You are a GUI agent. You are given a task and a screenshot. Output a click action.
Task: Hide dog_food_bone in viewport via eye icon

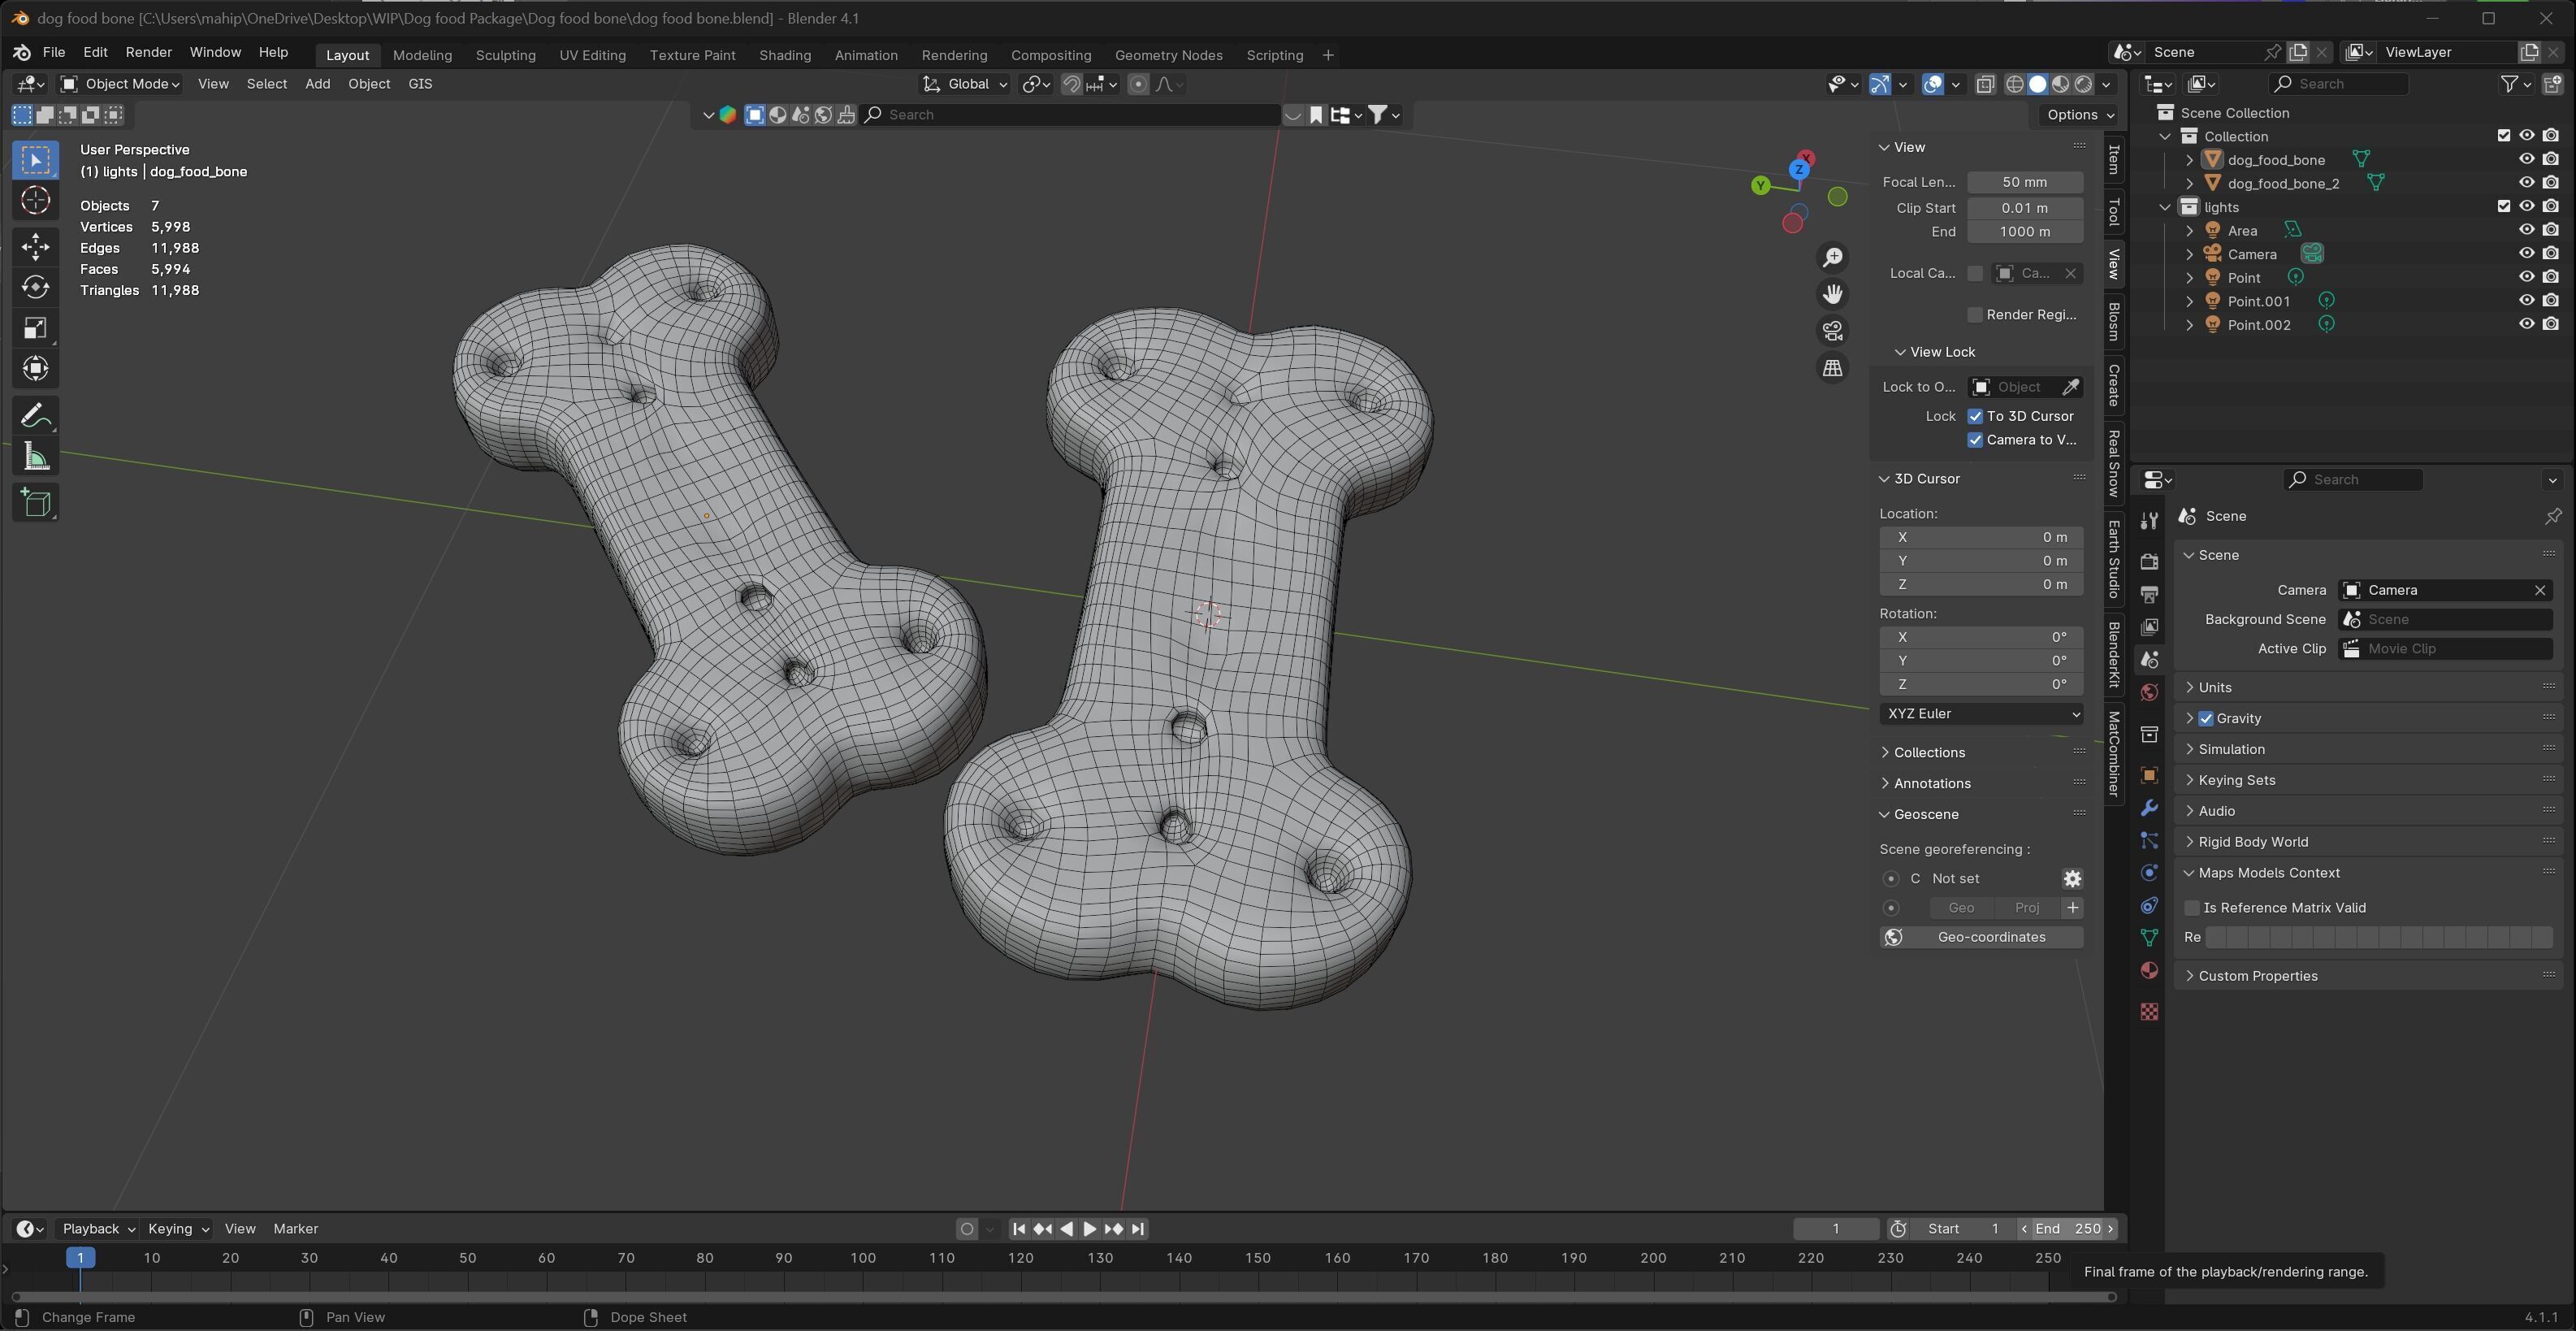[x=2526, y=159]
